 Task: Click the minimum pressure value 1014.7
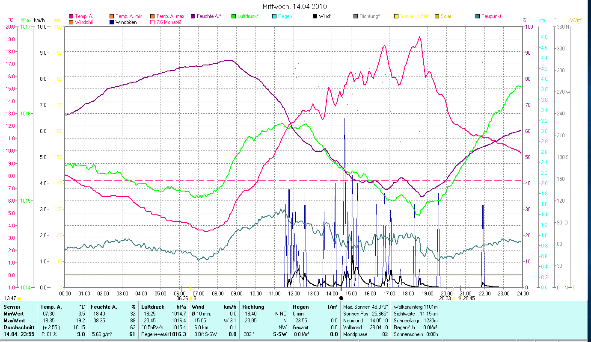pyautogui.click(x=178, y=314)
